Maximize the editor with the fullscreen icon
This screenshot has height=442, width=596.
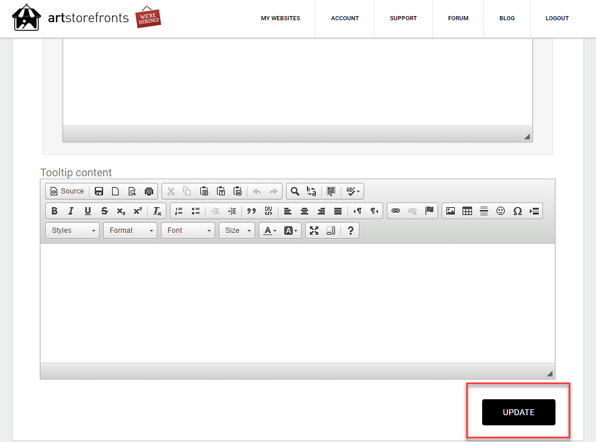[x=314, y=231]
